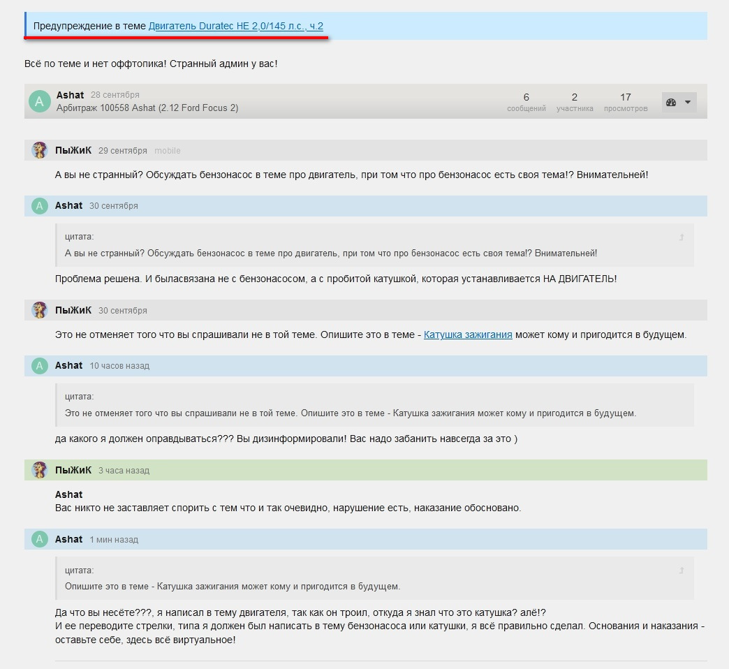This screenshot has height=669, width=729.
Task: Open the Двигатель Duratec HE 2,0/145 л.с., ч.2 link
Action: [x=236, y=26]
